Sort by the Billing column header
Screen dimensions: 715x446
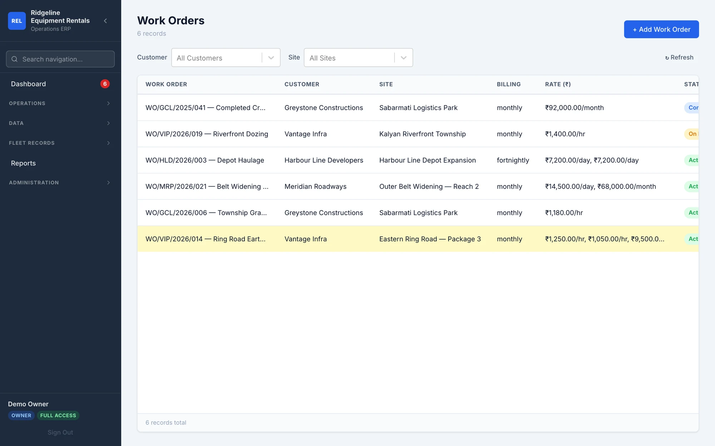coord(508,84)
